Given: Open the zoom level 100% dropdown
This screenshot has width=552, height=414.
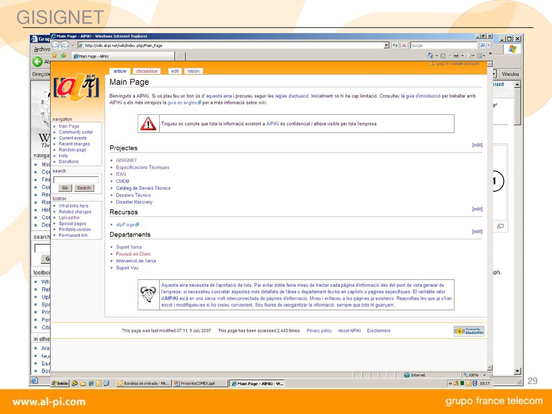Looking at the screenshot, I should coord(485,375).
